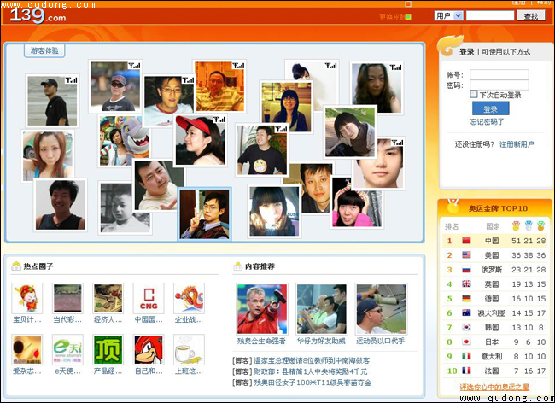The image size is (555, 403).
Task: Open the 企业战 dragon circle icon
Action: (189, 299)
